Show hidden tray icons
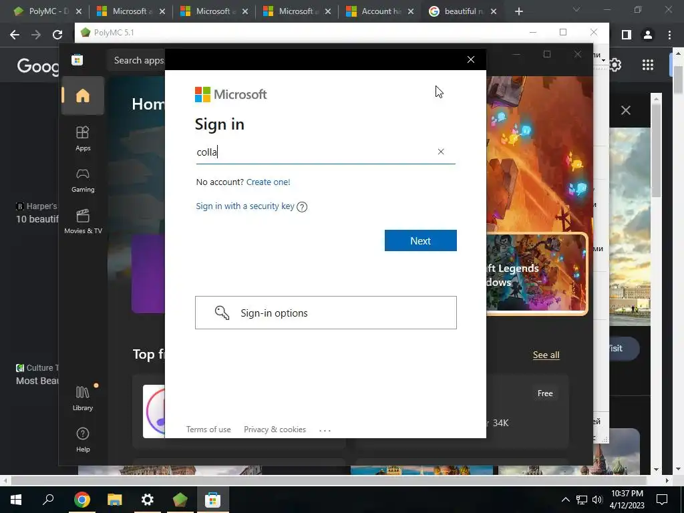Screen dimensions: 684x513 pos(565,500)
